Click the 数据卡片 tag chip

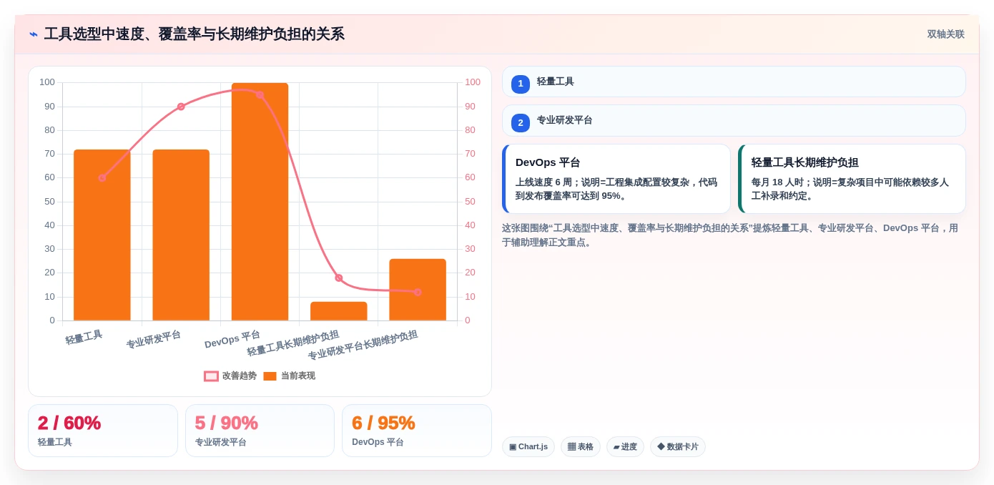[678, 447]
